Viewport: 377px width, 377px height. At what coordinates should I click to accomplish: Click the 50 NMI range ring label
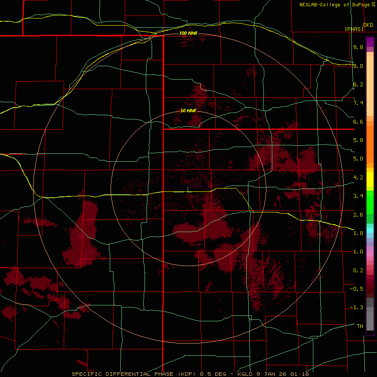[188, 111]
